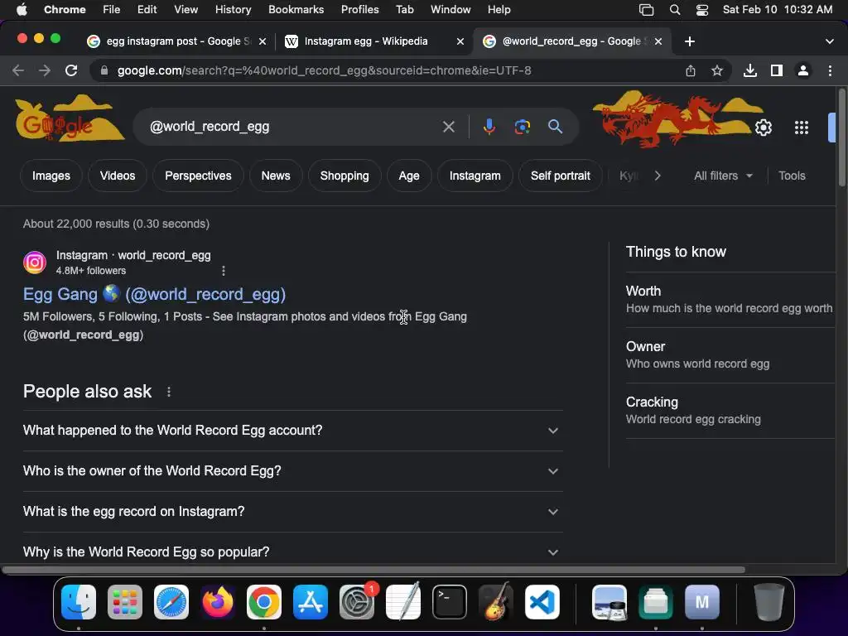Open the Cracking topic under Things to know
The image size is (848, 636).
pyautogui.click(x=730, y=411)
